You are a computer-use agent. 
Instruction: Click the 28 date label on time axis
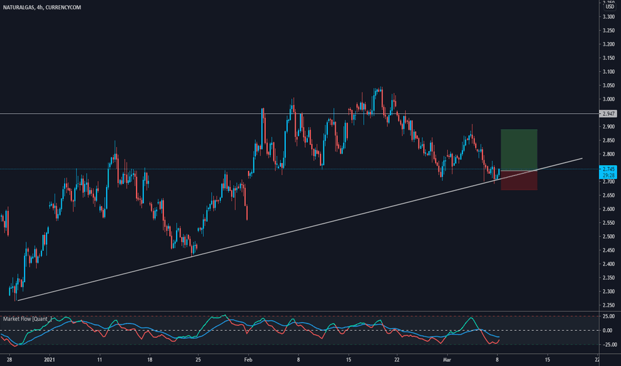tap(9, 359)
